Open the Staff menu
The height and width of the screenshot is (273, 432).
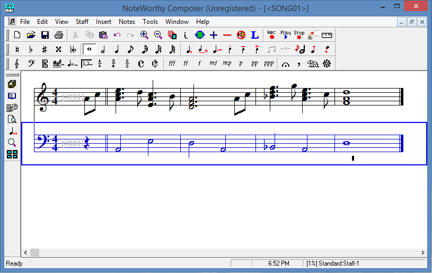tap(82, 22)
